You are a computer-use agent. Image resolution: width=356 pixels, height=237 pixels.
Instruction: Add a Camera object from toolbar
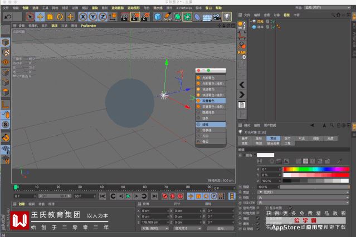(x=217, y=17)
